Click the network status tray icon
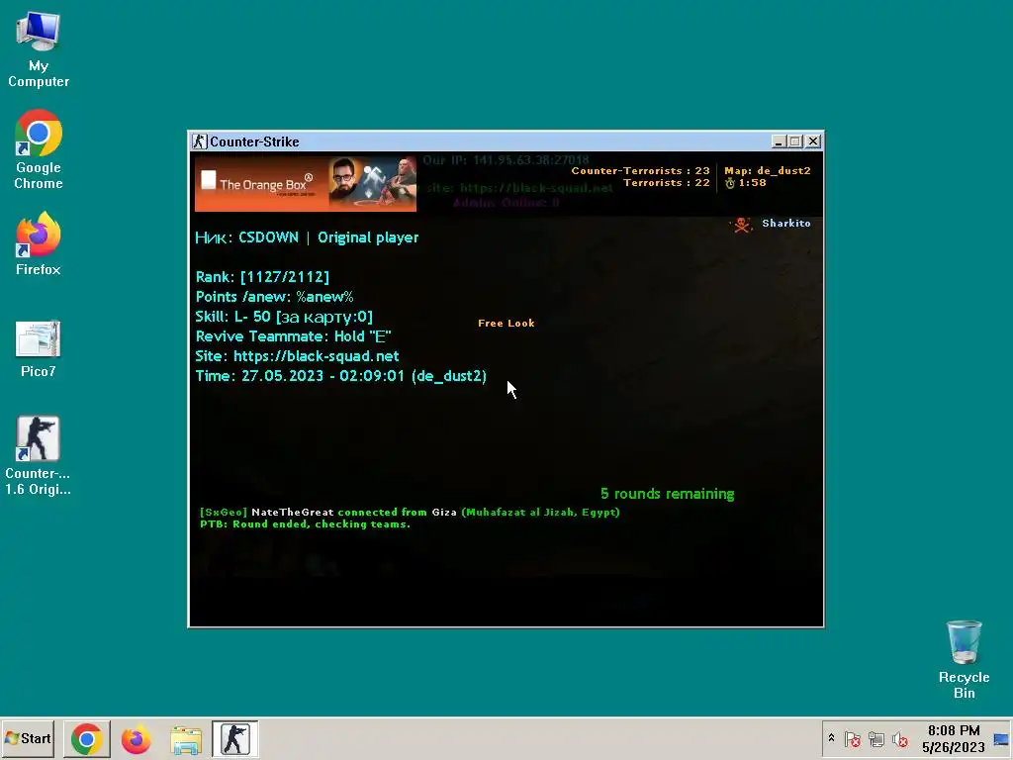 click(x=876, y=739)
